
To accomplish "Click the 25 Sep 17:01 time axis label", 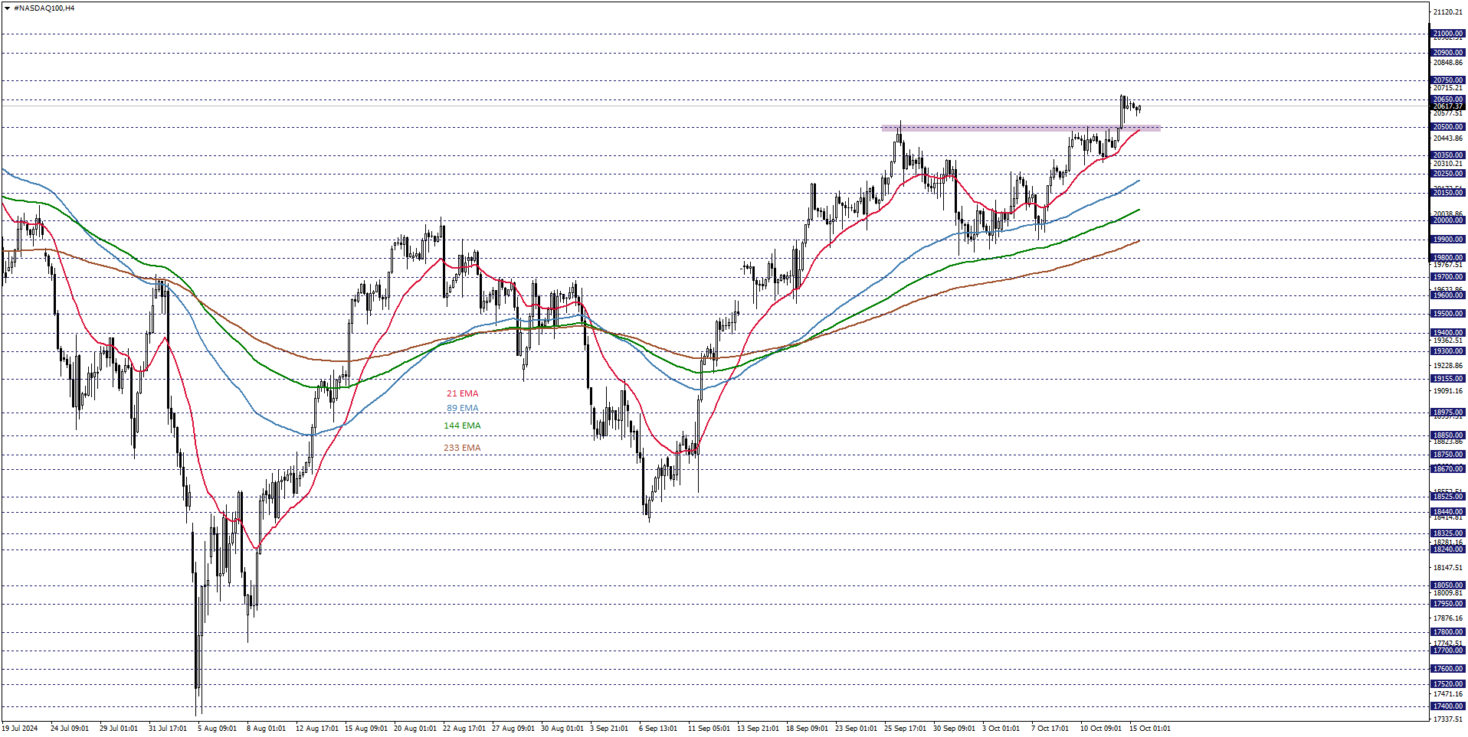I will [x=905, y=729].
